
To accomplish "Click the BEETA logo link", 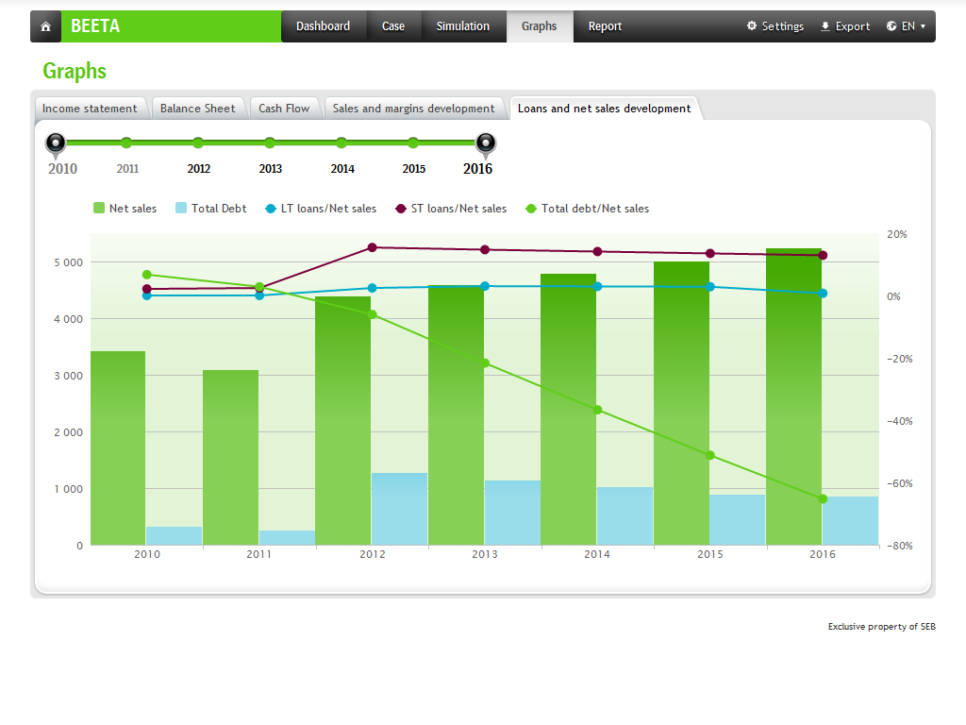I will point(95,26).
